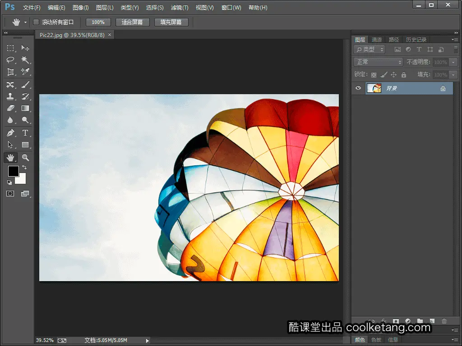Image resolution: width=462 pixels, height=346 pixels.
Task: Select the Crop tool
Action: click(11, 72)
